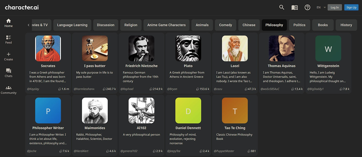
Task: Open the help question mark icon
Action: point(307,7)
